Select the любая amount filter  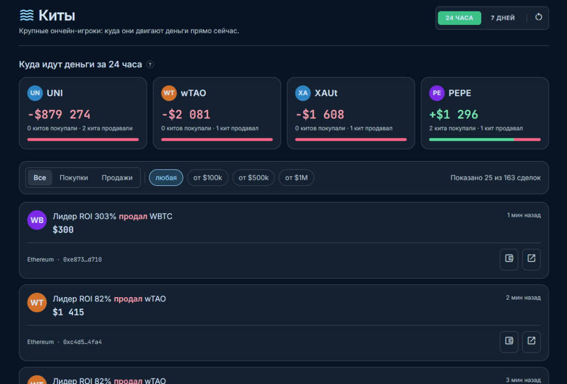coord(166,178)
